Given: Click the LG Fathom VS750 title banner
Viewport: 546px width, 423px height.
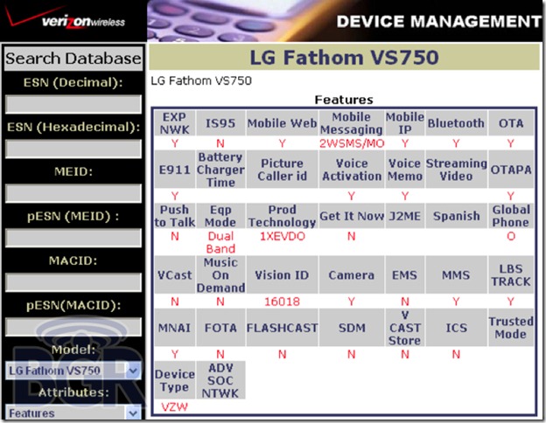Looking at the screenshot, I should (344, 58).
